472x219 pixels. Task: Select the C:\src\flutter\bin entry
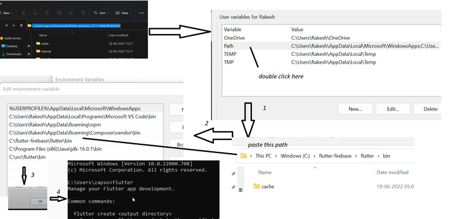(x=86, y=157)
